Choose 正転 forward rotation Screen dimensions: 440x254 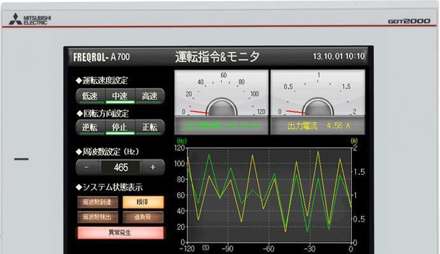(150, 128)
